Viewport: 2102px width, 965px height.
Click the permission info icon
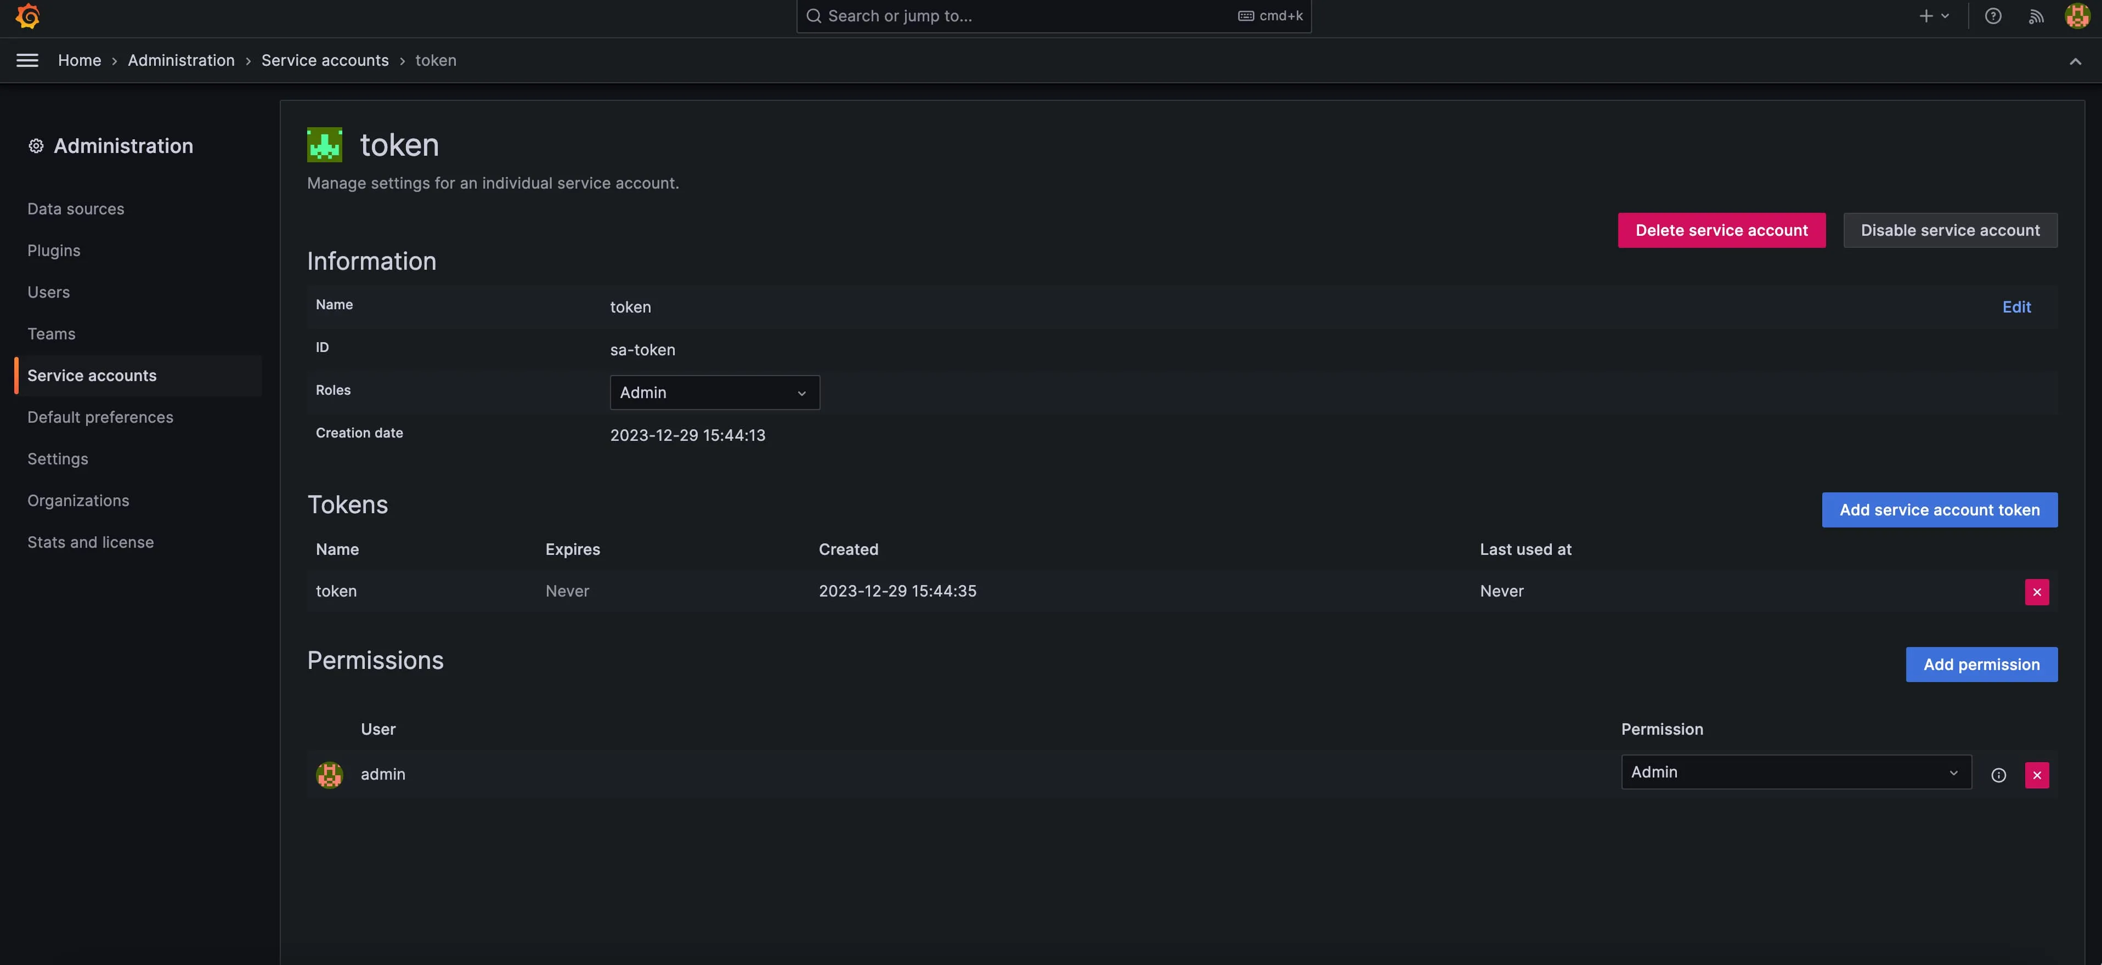point(1998,775)
